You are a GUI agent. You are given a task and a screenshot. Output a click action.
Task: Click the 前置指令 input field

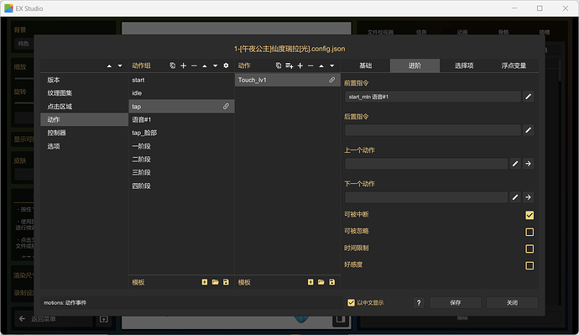(433, 97)
